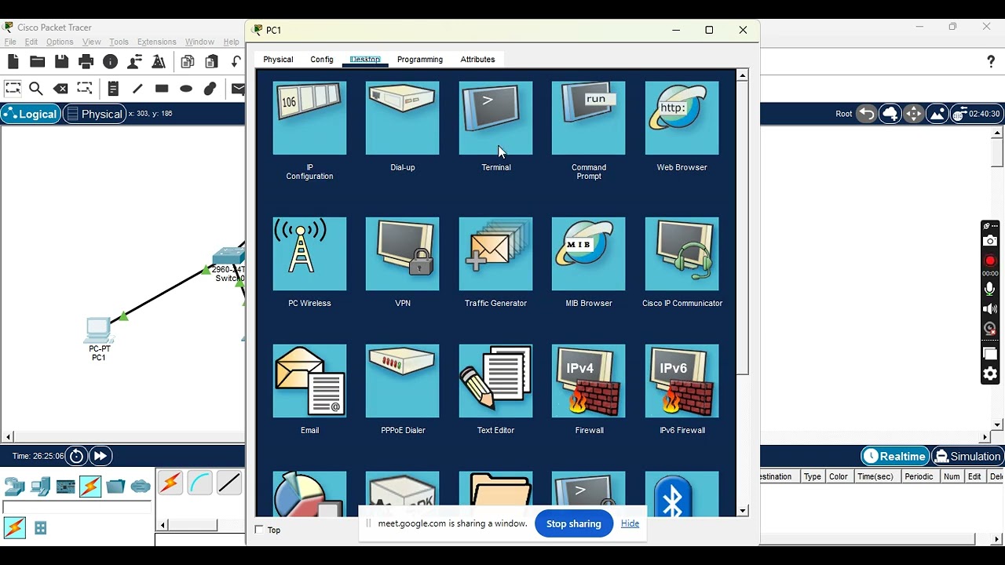
Task: Pick the automatic connection lightning cable
Action: [x=170, y=483]
